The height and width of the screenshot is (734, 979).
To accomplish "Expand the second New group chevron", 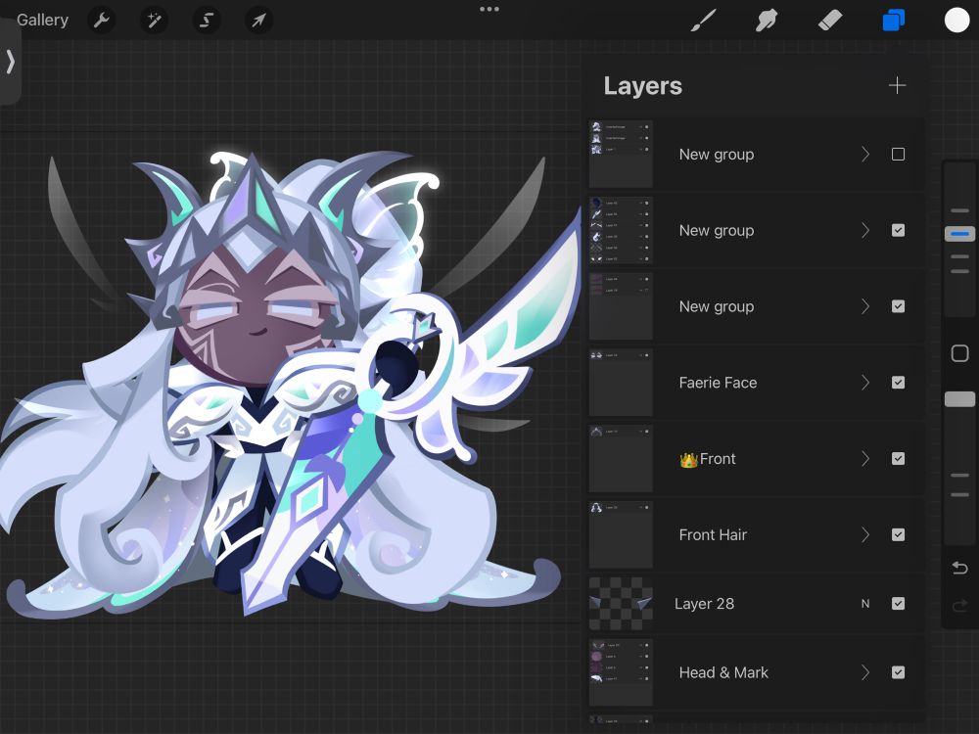I will coord(865,230).
